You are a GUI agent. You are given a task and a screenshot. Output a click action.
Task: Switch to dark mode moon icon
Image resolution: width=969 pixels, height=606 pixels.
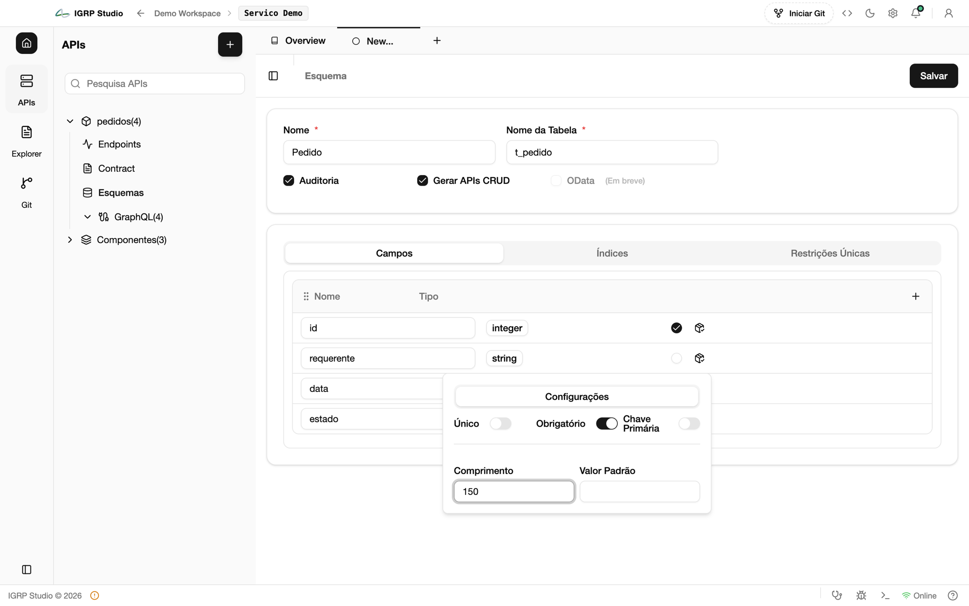(870, 13)
